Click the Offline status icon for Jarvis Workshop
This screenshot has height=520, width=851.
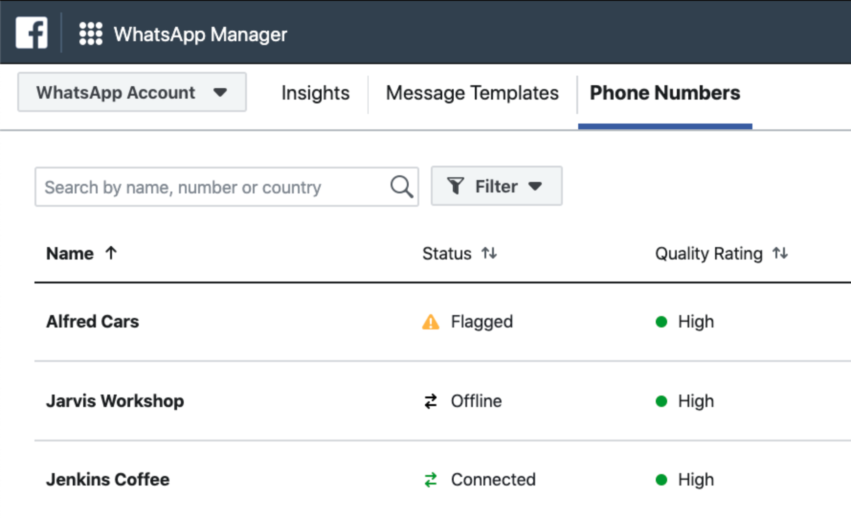tap(430, 401)
